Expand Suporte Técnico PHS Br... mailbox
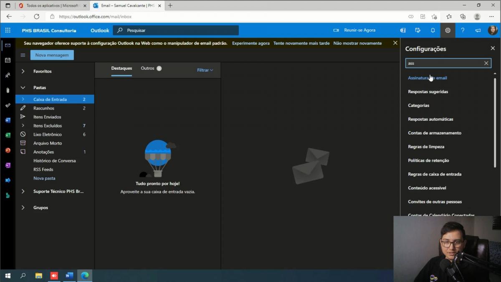 pyautogui.click(x=23, y=191)
